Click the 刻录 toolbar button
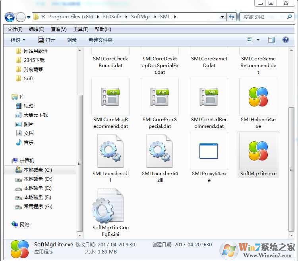This screenshot has width=298, height=261. 72,40
